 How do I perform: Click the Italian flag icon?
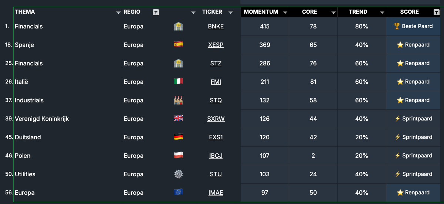(178, 82)
